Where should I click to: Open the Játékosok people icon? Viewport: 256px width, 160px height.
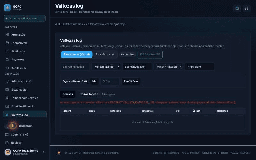click(7, 51)
